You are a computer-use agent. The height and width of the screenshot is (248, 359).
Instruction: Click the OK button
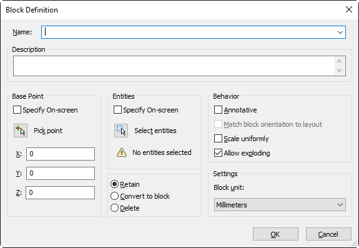[275, 234]
